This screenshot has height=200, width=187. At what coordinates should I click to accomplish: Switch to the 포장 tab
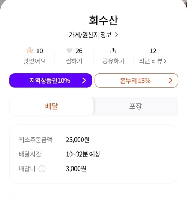[136, 106]
